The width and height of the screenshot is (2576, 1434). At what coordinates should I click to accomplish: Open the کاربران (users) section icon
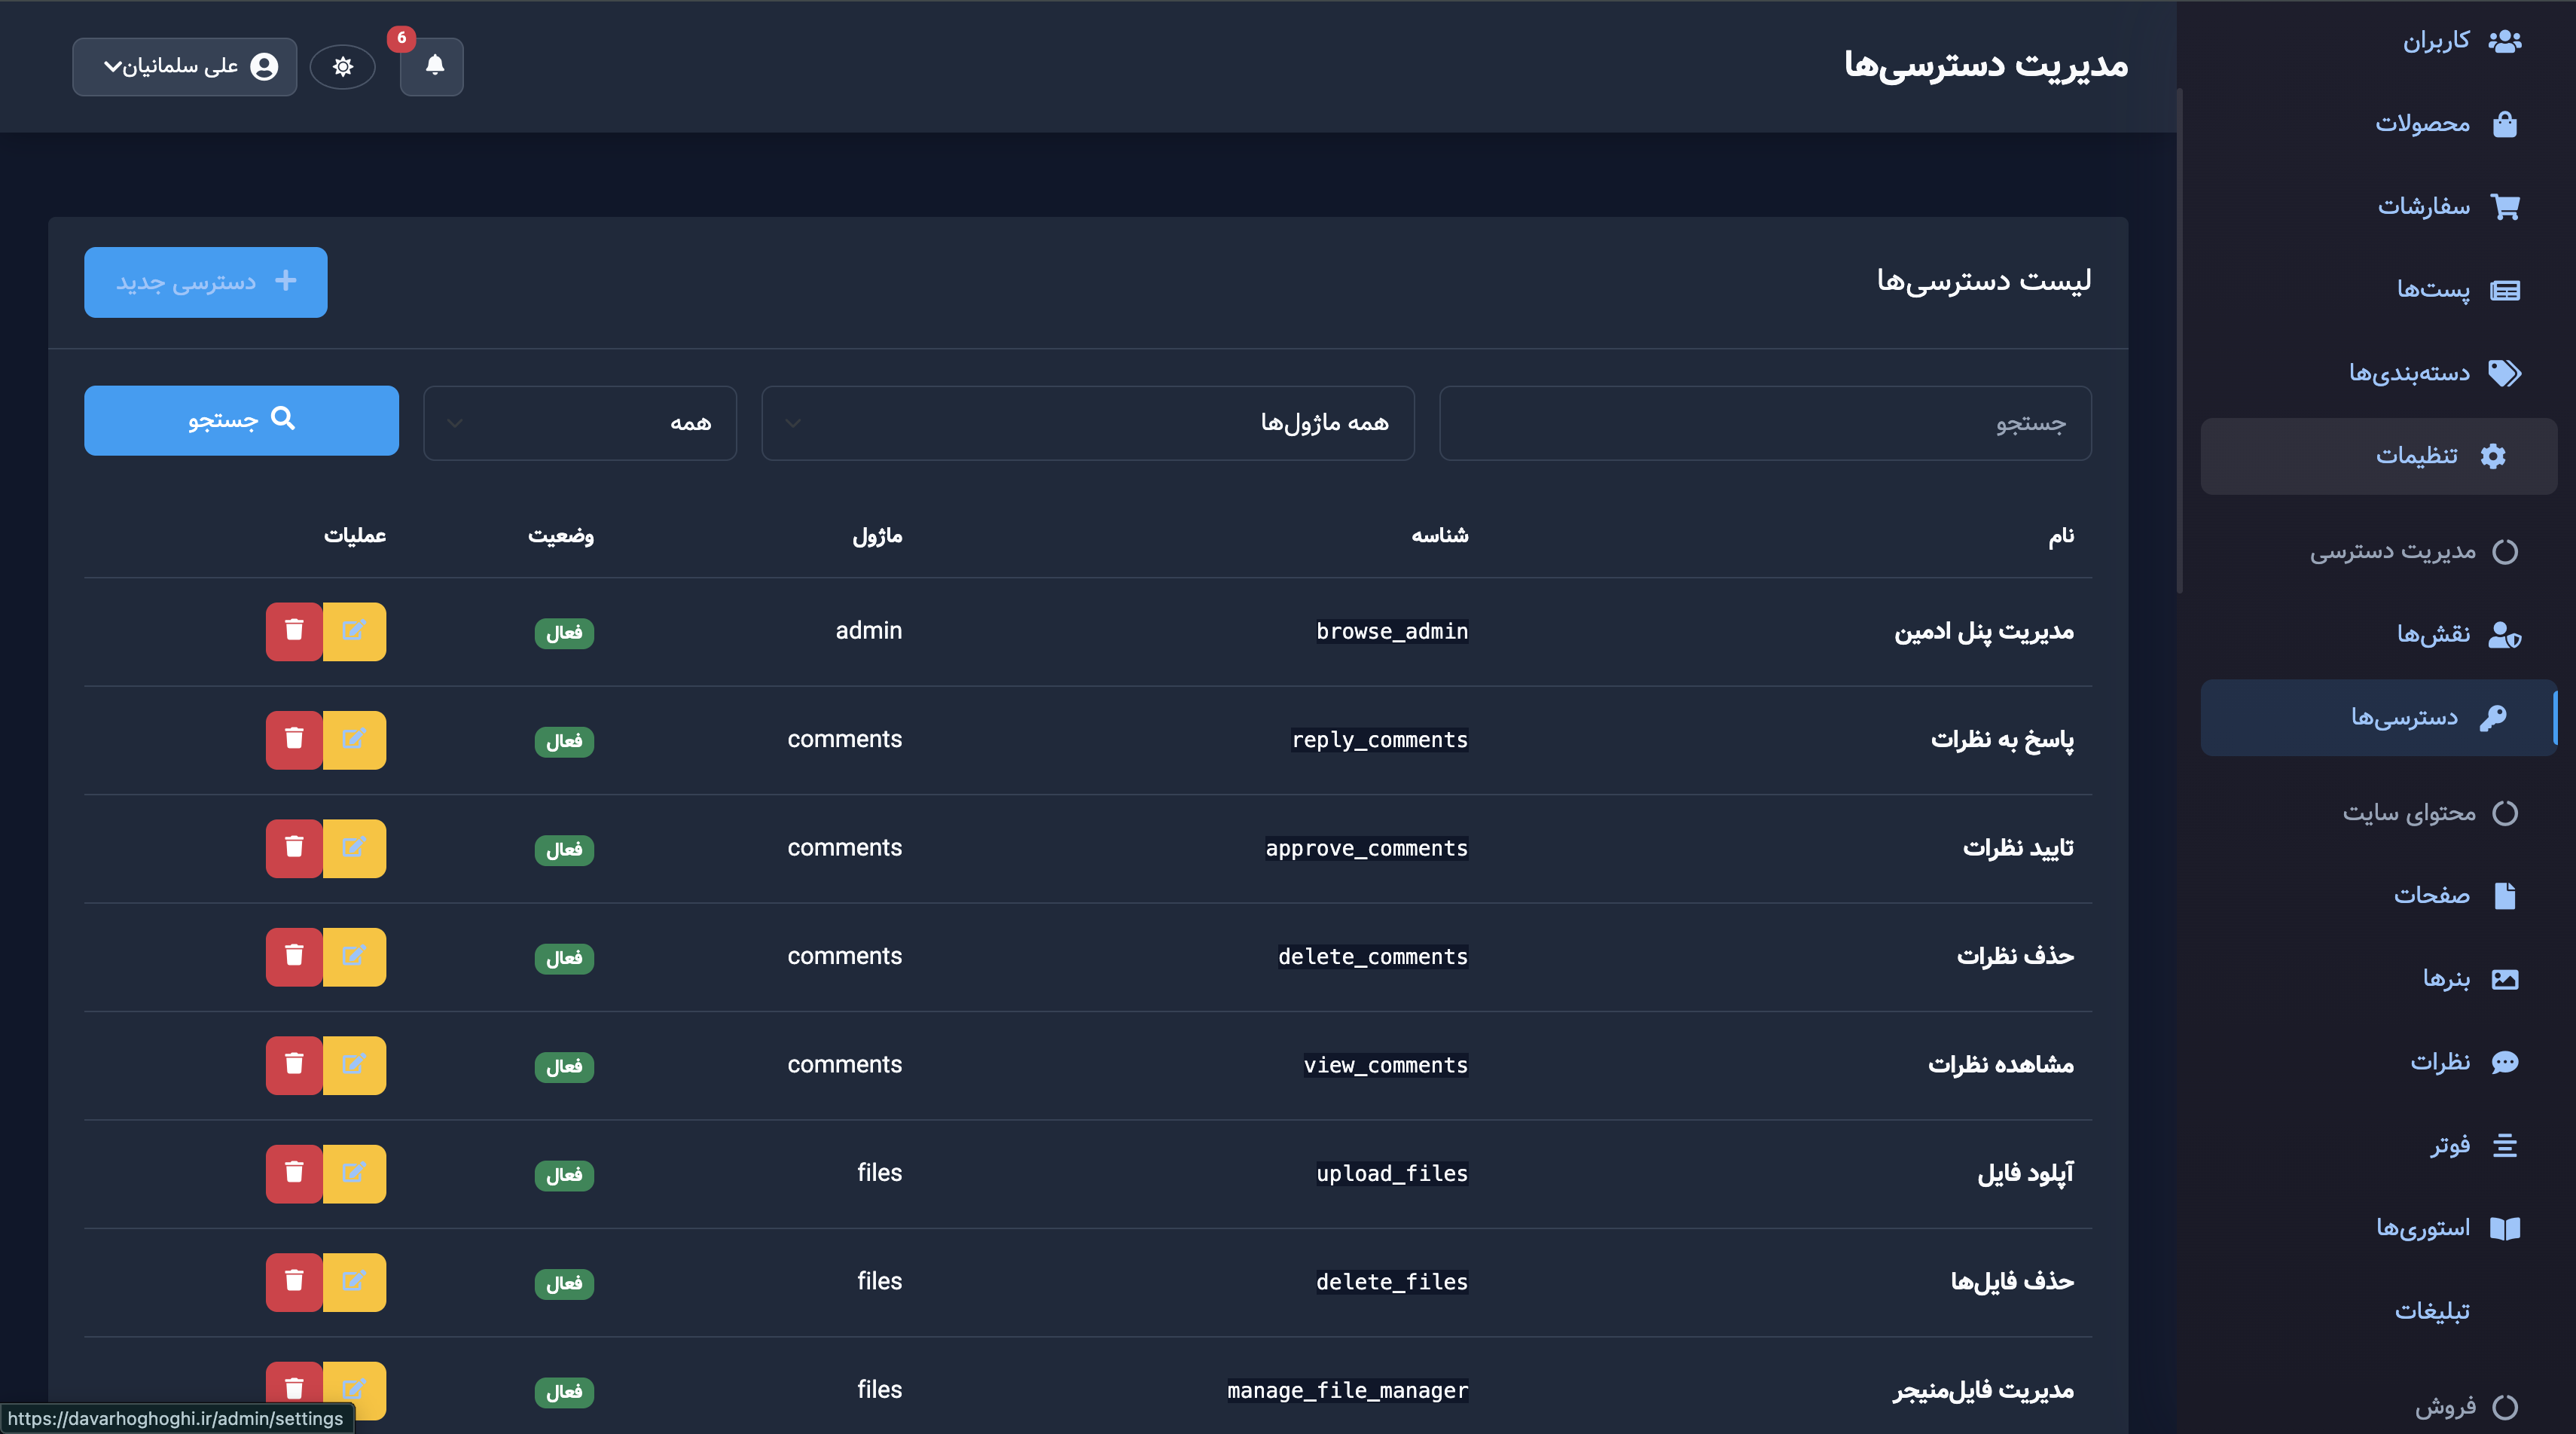click(x=2506, y=39)
